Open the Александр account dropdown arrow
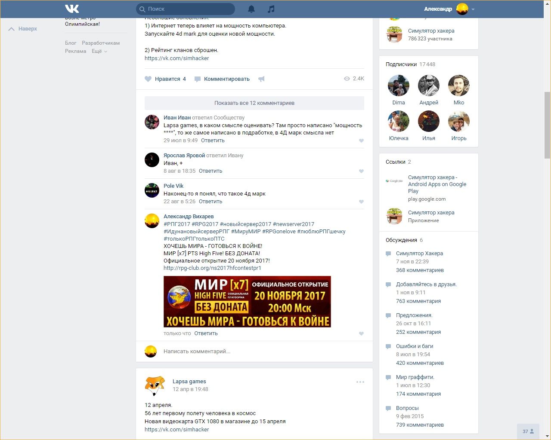 [x=473, y=9]
